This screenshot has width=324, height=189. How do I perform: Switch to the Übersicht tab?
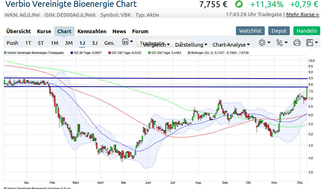(18, 31)
